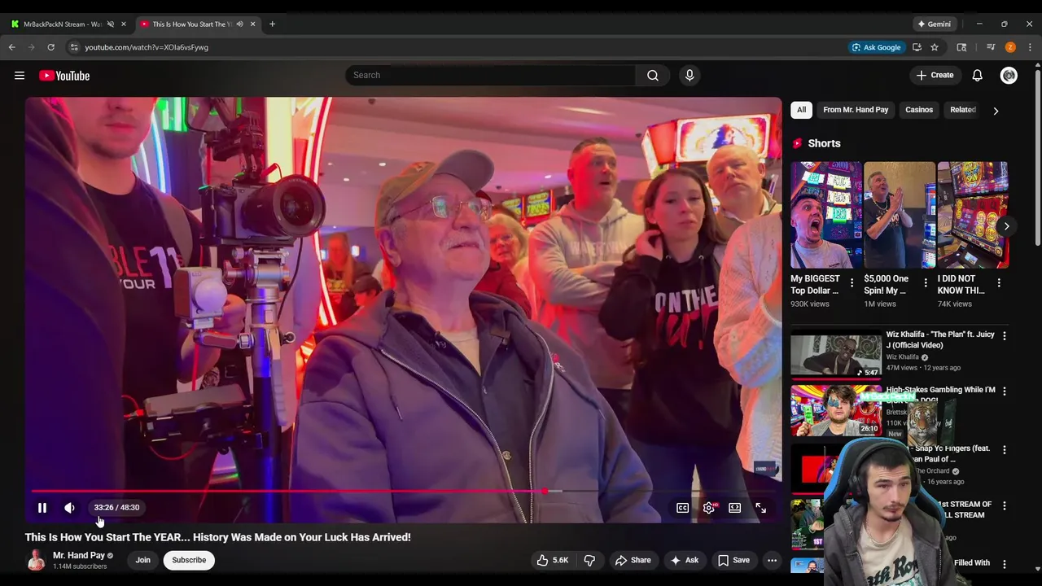Viewport: 1042px width, 586px height.
Task: Focus the YouTube search field
Action: pyautogui.click(x=490, y=75)
